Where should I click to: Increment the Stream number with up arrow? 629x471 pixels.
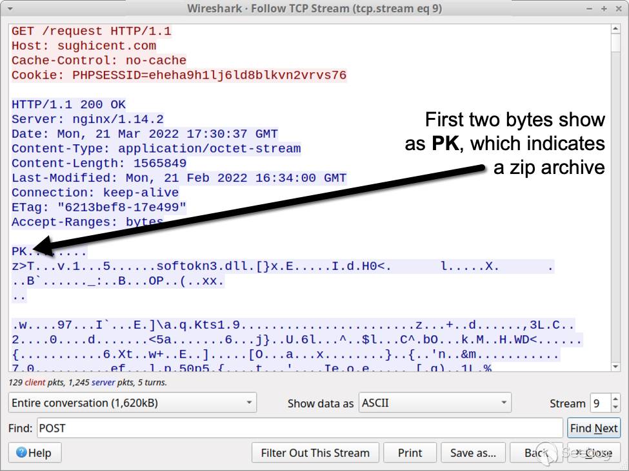click(615, 399)
